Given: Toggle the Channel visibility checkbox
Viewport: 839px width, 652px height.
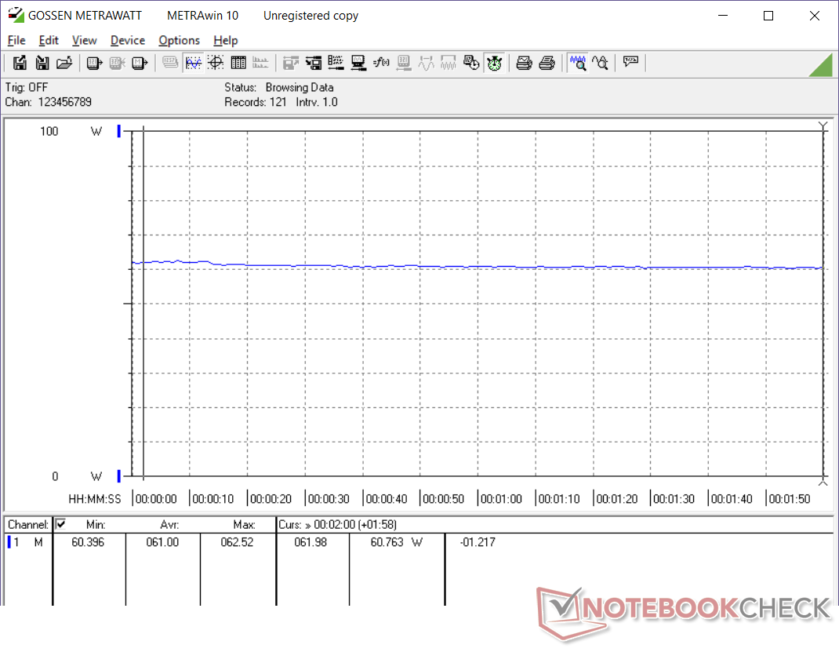Looking at the screenshot, I should point(61,524).
